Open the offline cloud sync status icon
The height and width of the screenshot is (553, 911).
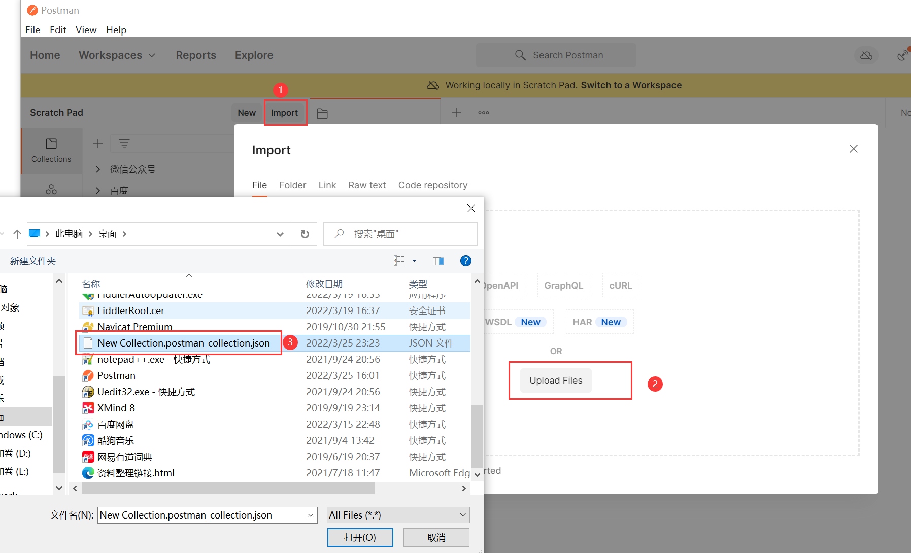pos(866,55)
